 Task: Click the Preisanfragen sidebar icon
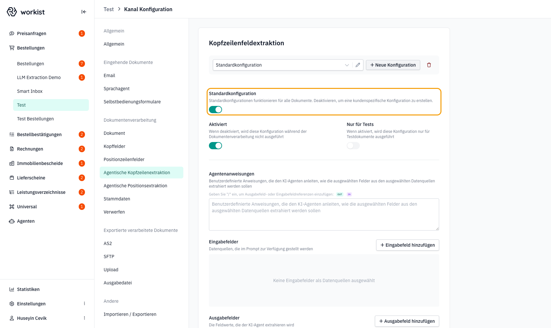point(12,33)
